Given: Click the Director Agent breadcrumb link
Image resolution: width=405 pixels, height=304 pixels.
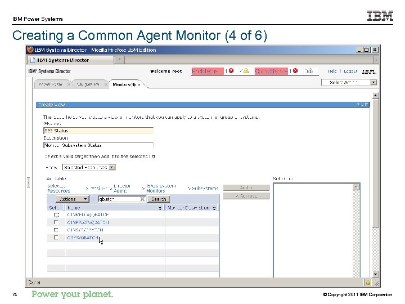Looking at the screenshot, I should pyautogui.click(x=121, y=188).
